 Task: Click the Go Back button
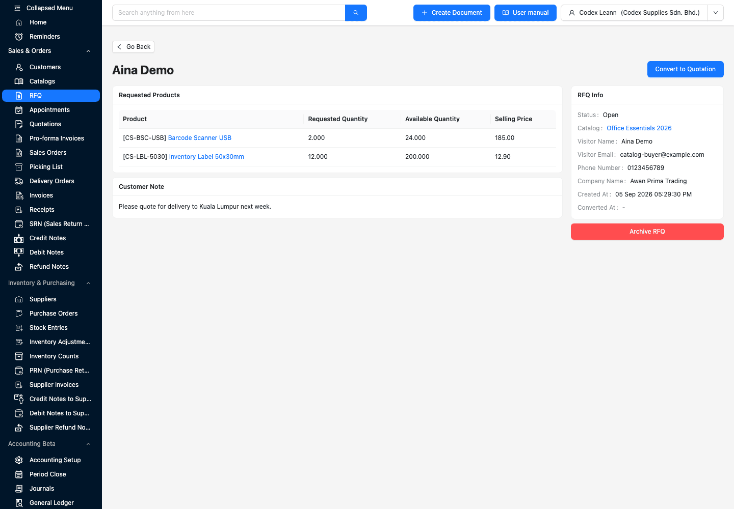pos(133,47)
